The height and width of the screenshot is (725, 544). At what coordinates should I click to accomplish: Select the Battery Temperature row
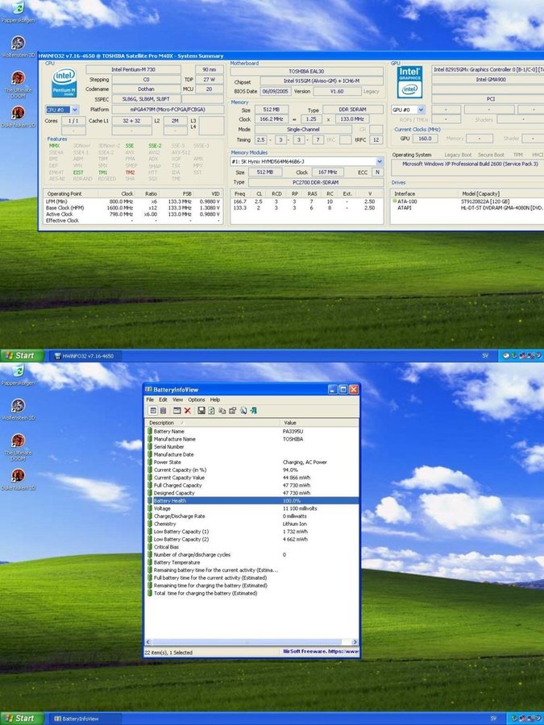point(252,562)
